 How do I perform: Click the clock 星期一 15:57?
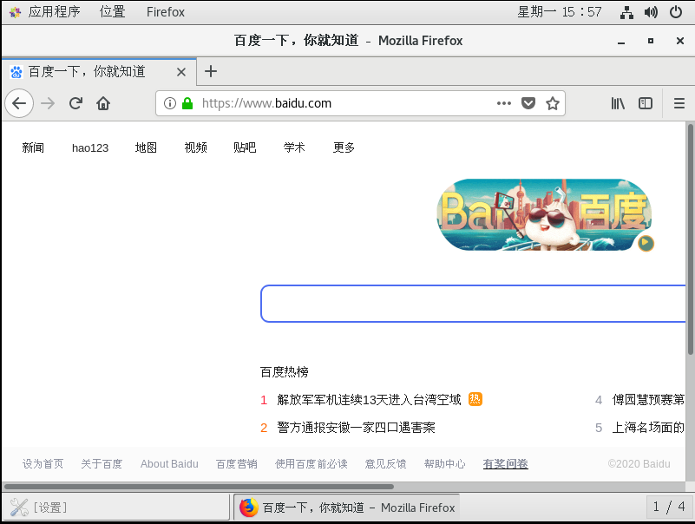[560, 12]
